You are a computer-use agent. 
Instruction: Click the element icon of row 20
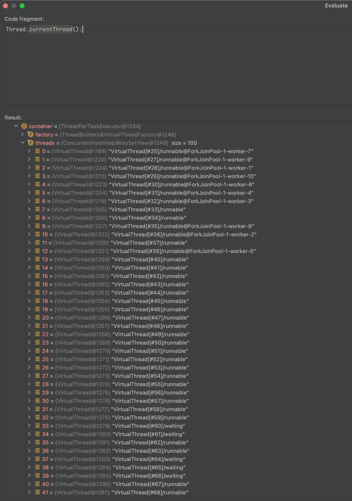coord(37,318)
